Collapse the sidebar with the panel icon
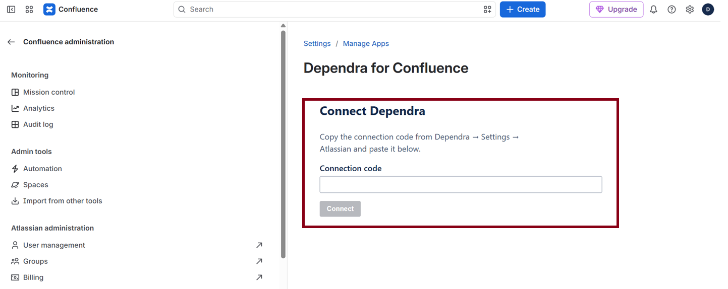 11,10
